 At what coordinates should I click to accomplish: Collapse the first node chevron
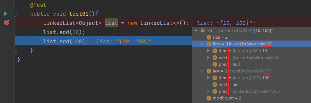tap(202, 44)
